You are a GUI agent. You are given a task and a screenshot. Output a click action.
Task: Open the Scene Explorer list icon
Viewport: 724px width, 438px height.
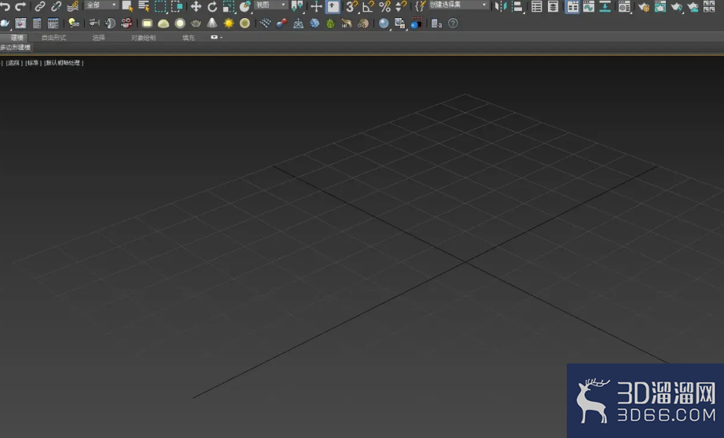click(537, 6)
